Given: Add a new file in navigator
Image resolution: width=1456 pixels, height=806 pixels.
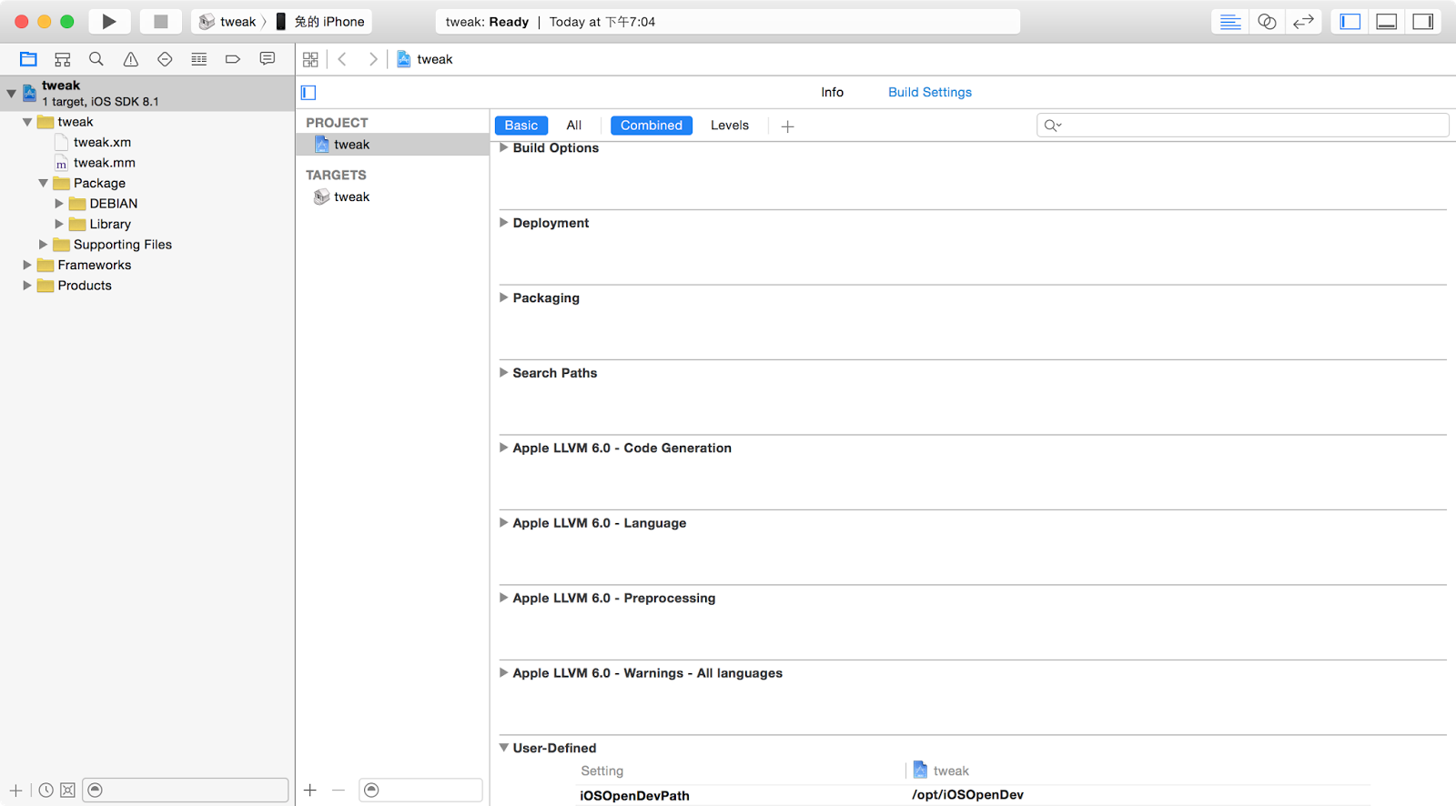Looking at the screenshot, I should pyautogui.click(x=15, y=790).
